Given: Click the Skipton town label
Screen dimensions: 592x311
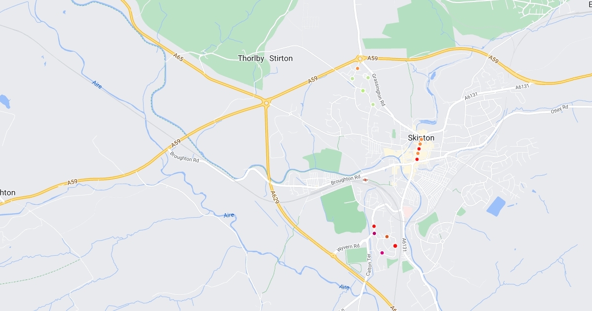Looking at the screenshot, I should [x=421, y=138].
